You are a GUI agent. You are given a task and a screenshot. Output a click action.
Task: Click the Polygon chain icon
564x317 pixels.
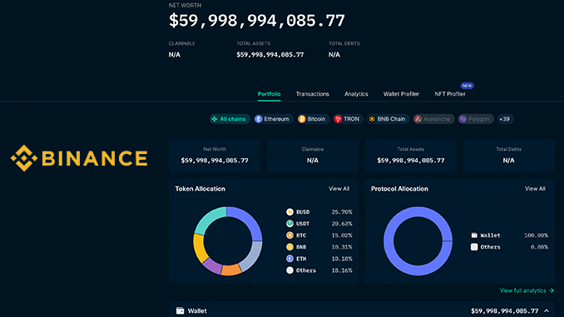click(463, 119)
